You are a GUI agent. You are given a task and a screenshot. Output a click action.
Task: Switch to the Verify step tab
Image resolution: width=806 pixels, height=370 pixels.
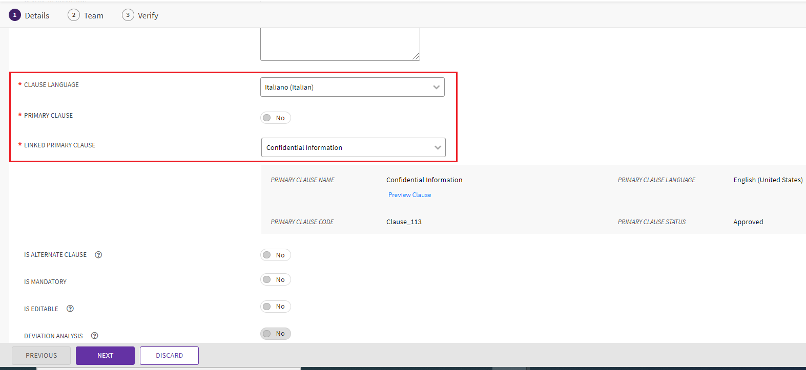[140, 15]
